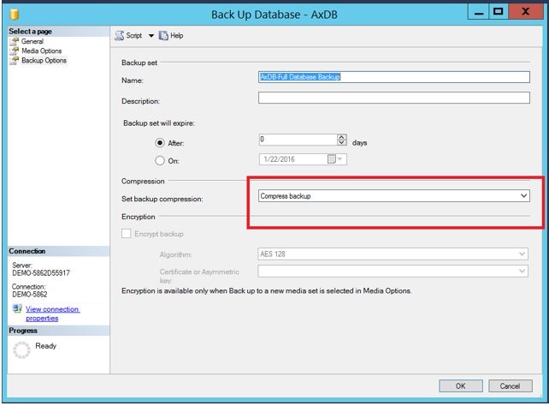The width and height of the screenshot is (549, 406).
Task: Close the Back Up Database dialog
Action: point(525,12)
